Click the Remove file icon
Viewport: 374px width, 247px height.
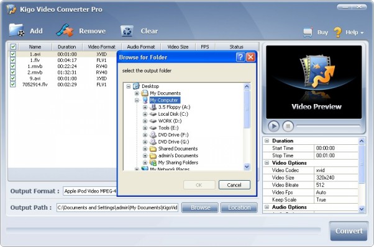65,30
